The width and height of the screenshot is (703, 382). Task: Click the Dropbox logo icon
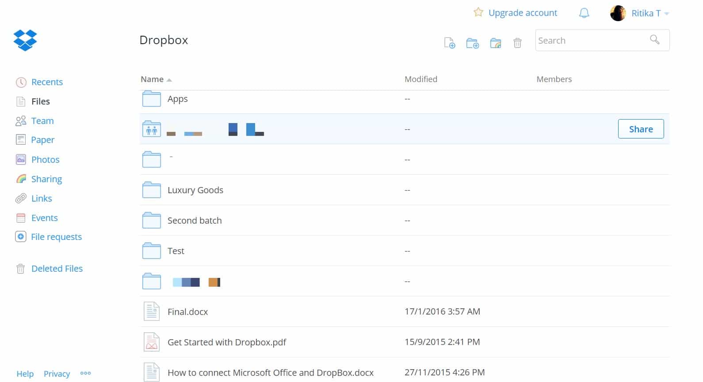pos(25,40)
